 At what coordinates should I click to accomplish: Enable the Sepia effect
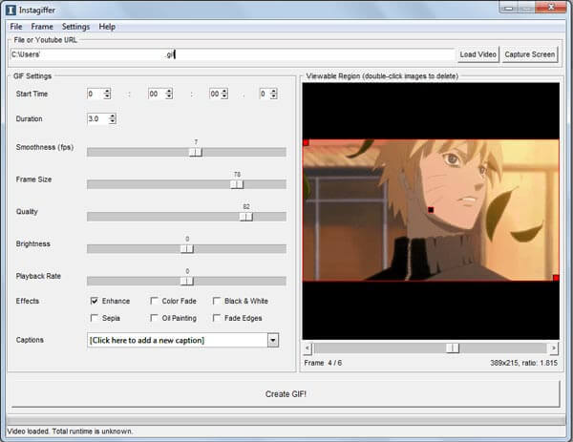point(95,318)
